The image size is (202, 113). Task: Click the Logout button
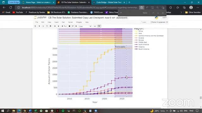click(164, 18)
